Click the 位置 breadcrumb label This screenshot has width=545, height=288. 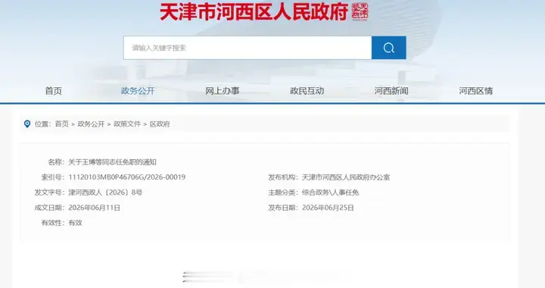(42, 124)
